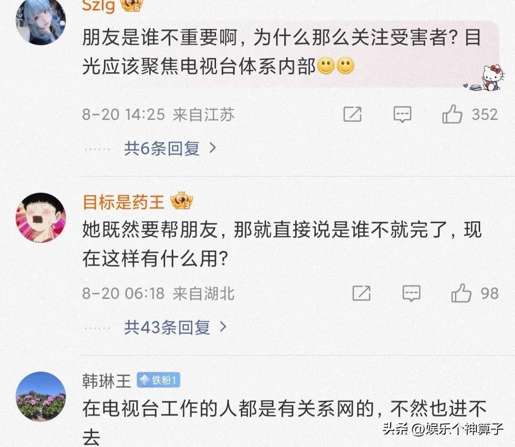515x447 pixels.
Task: Repost 目标是药王's comment using share icon
Action: tap(361, 293)
